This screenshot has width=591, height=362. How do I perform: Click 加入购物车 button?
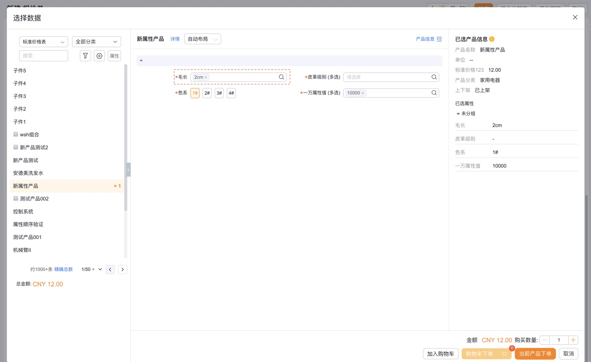441,354
